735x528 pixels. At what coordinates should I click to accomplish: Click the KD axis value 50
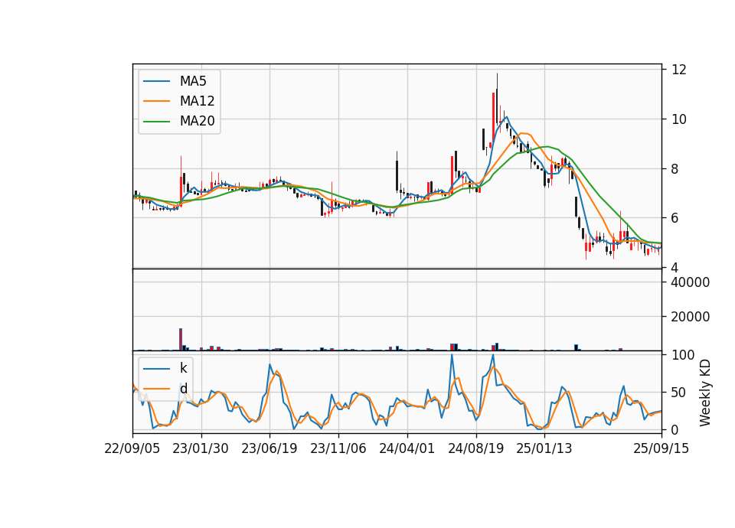(x=679, y=393)
